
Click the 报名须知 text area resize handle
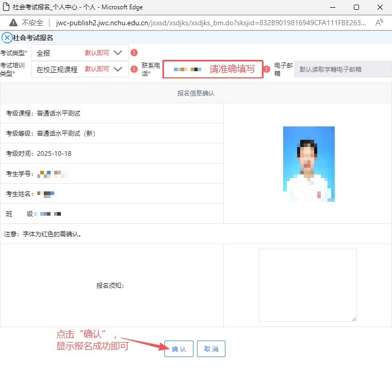click(x=354, y=318)
